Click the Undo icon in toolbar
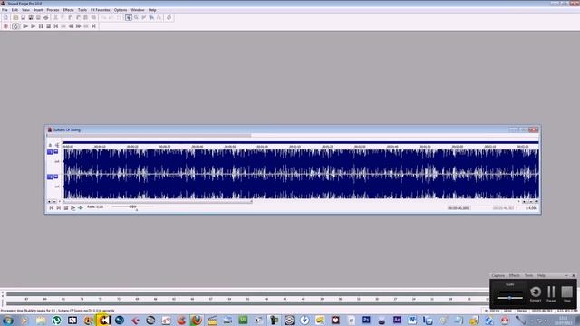Image resolution: width=580 pixels, height=326 pixels. click(x=103, y=18)
